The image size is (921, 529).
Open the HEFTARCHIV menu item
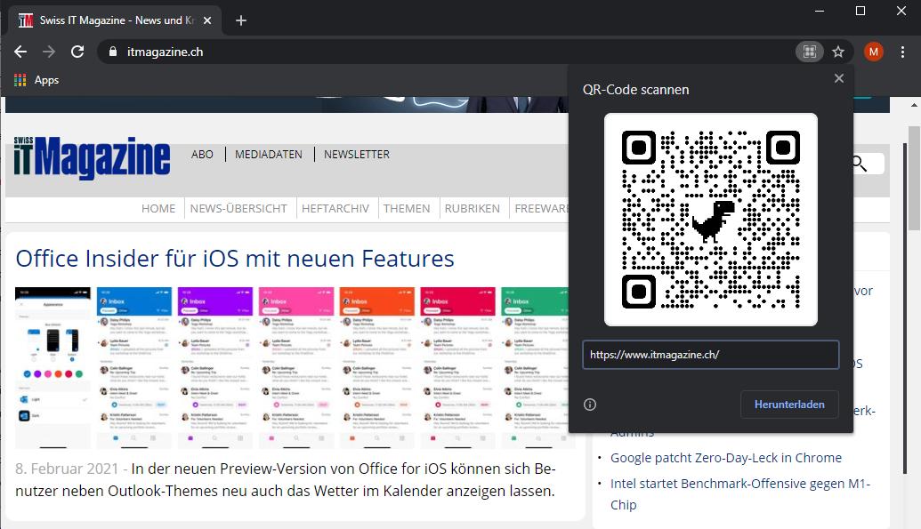coord(335,208)
